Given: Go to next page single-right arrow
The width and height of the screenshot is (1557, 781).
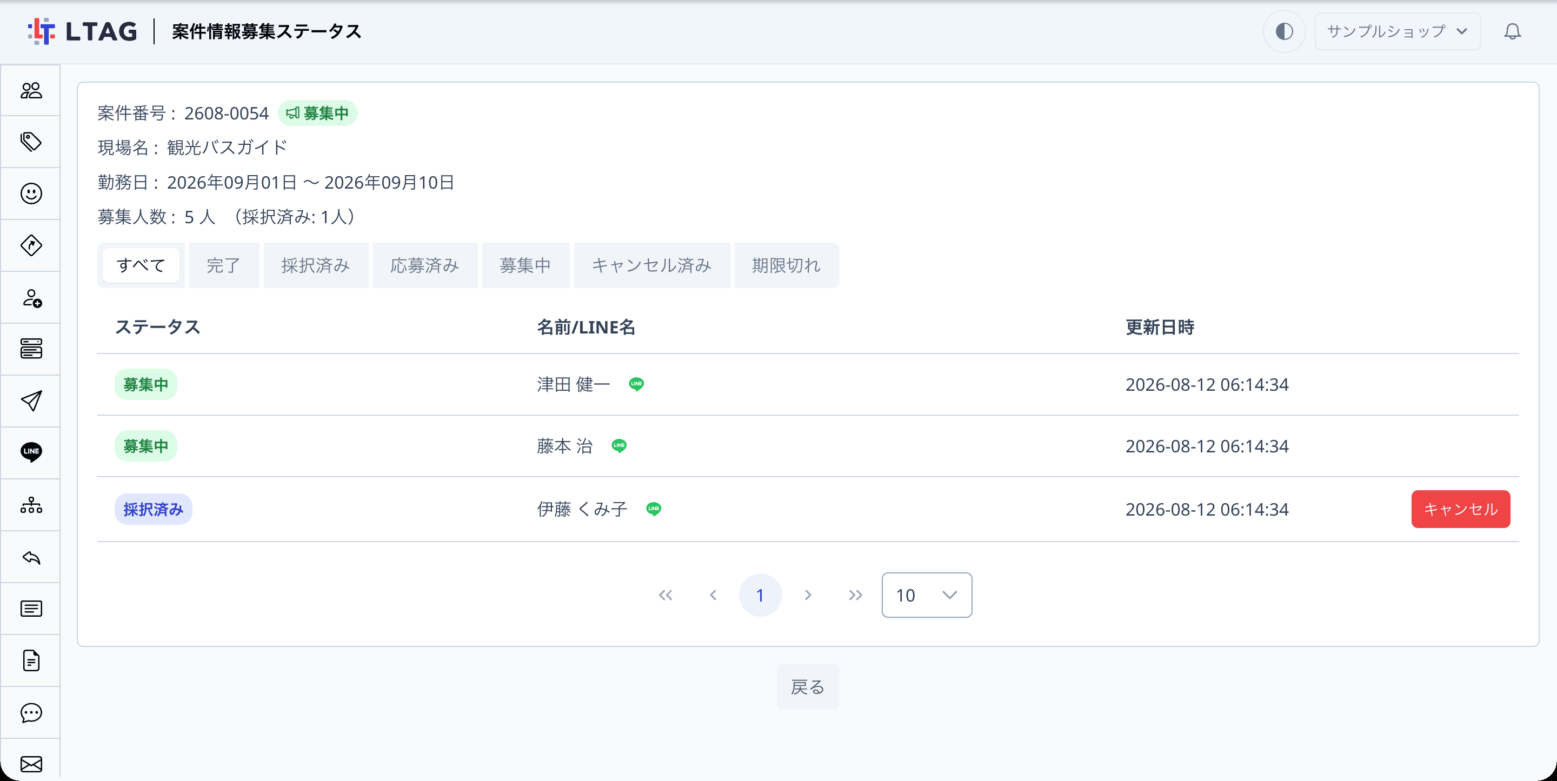Looking at the screenshot, I should click(808, 595).
